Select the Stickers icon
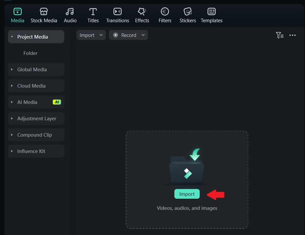 (188, 12)
